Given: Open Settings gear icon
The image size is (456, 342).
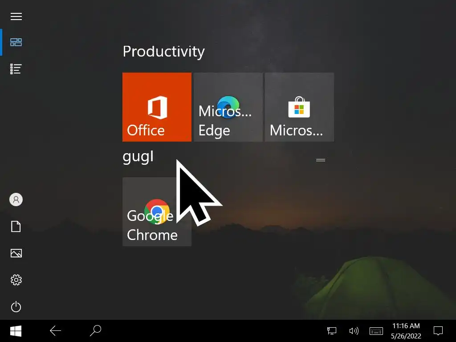Looking at the screenshot, I should [16, 280].
